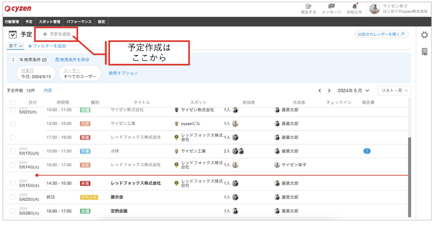Click the 作業 tag on 点検 row
This screenshot has width=436, height=227.
85,151
